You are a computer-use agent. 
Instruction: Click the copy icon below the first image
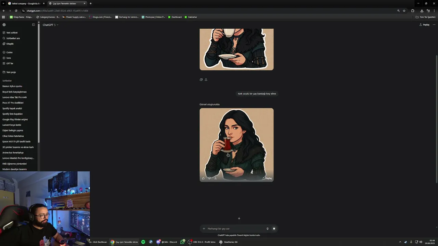click(201, 80)
